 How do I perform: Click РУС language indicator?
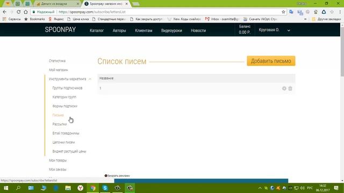[310, 188]
